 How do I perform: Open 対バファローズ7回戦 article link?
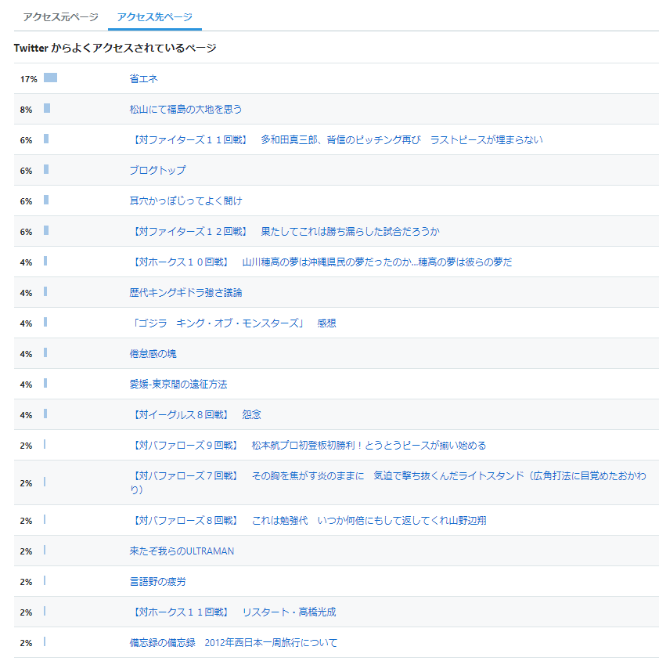coord(388,482)
